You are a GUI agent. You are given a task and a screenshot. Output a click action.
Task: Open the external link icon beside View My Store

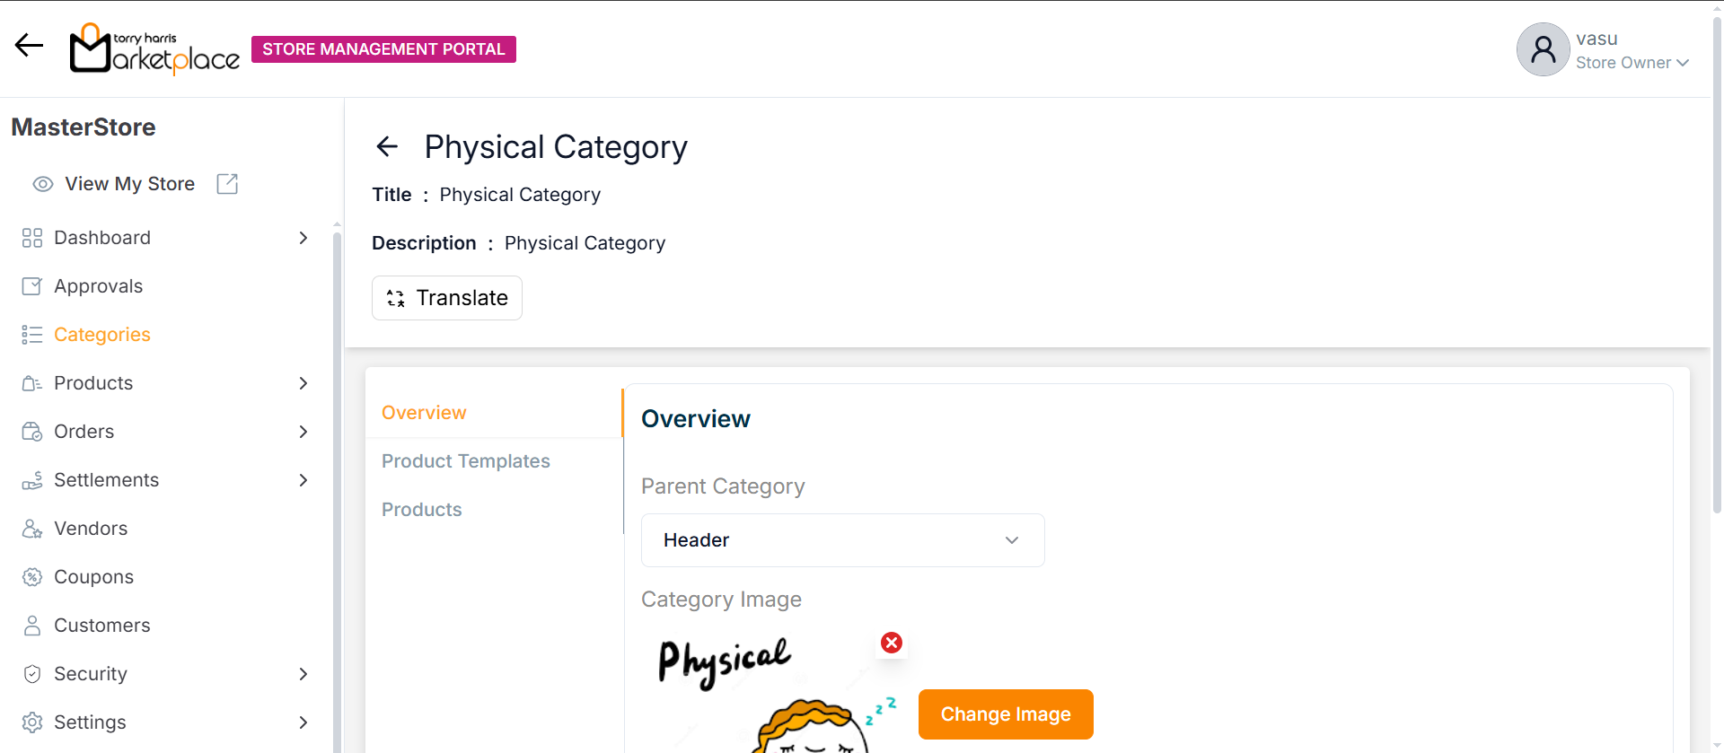point(227,184)
